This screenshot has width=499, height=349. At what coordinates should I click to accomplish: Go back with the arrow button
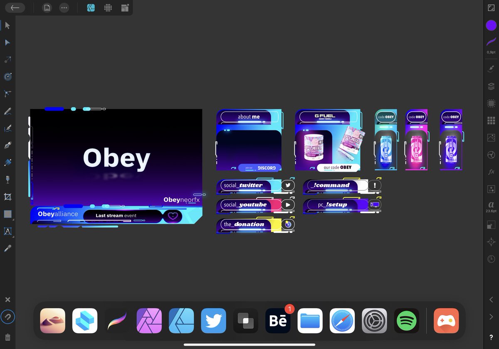pos(15,7)
